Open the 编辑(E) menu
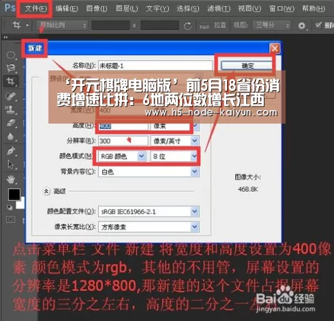Viewport: 334px width, 321px height. 67,9
